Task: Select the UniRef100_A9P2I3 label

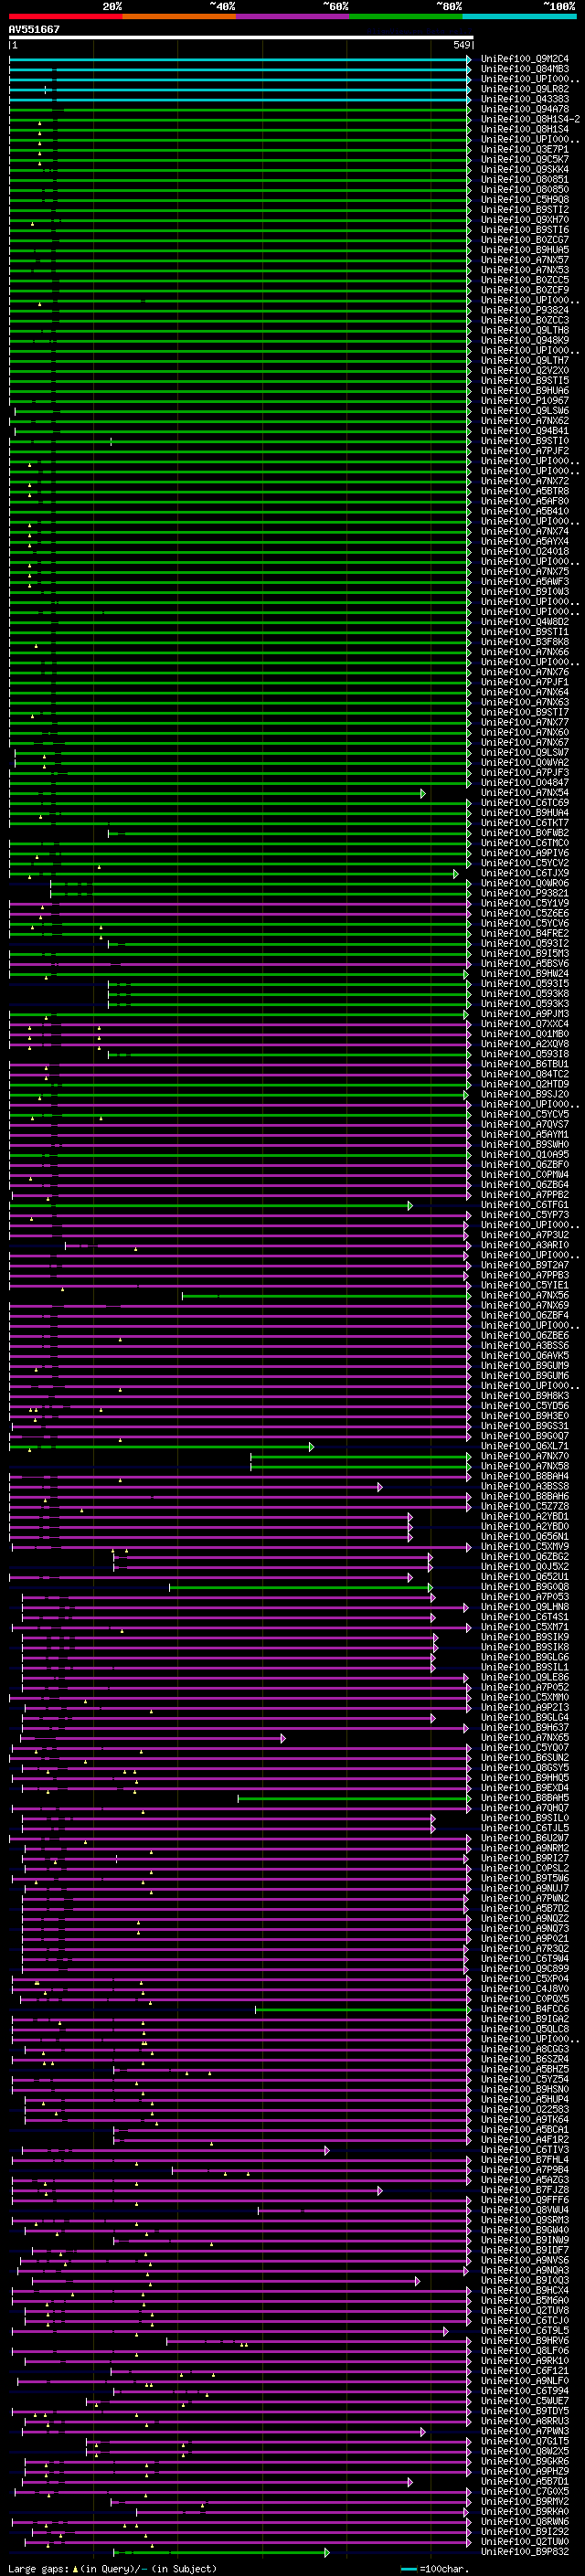Action: click(525, 1707)
